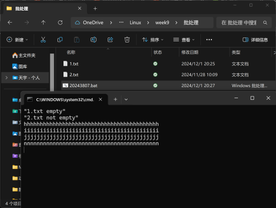This screenshot has height=208, width=276.
Task: Open 图库 in navigation pane
Action: pos(20,66)
